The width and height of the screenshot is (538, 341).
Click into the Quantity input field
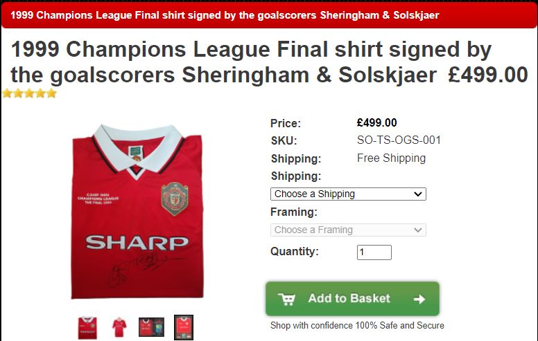(x=374, y=252)
